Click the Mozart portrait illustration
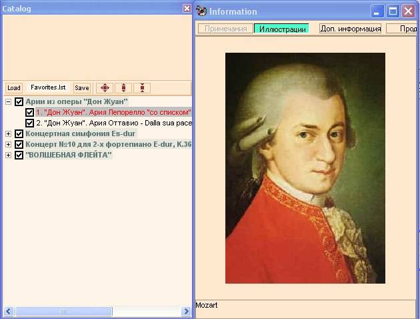The height and width of the screenshot is (319, 420). 305,168
